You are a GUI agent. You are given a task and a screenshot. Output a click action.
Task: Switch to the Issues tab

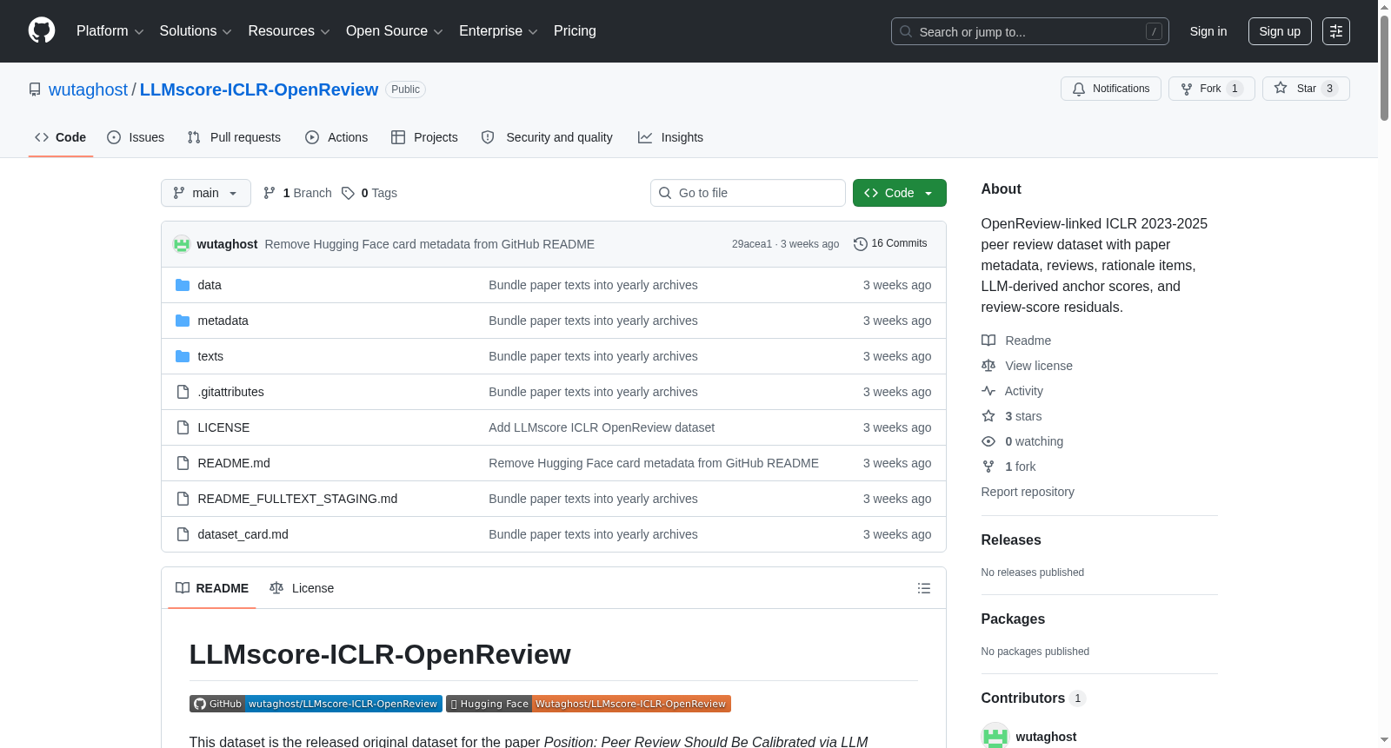pos(136,137)
